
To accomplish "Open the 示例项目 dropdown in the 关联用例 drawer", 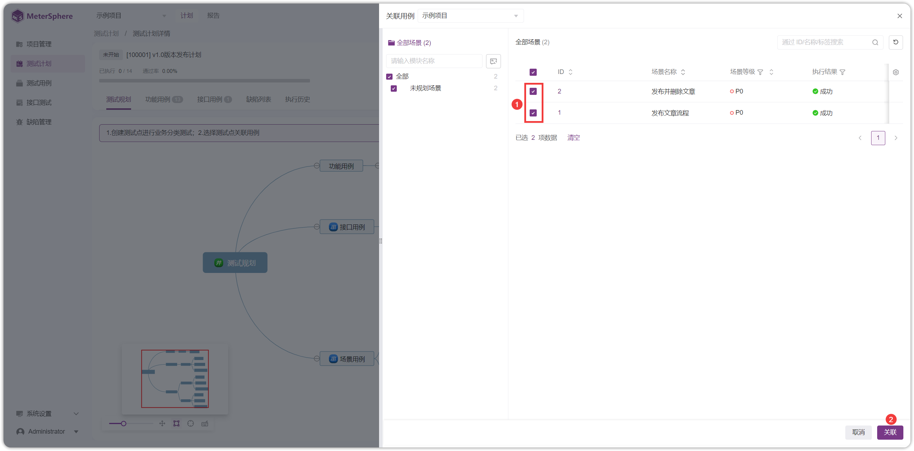I will point(470,16).
